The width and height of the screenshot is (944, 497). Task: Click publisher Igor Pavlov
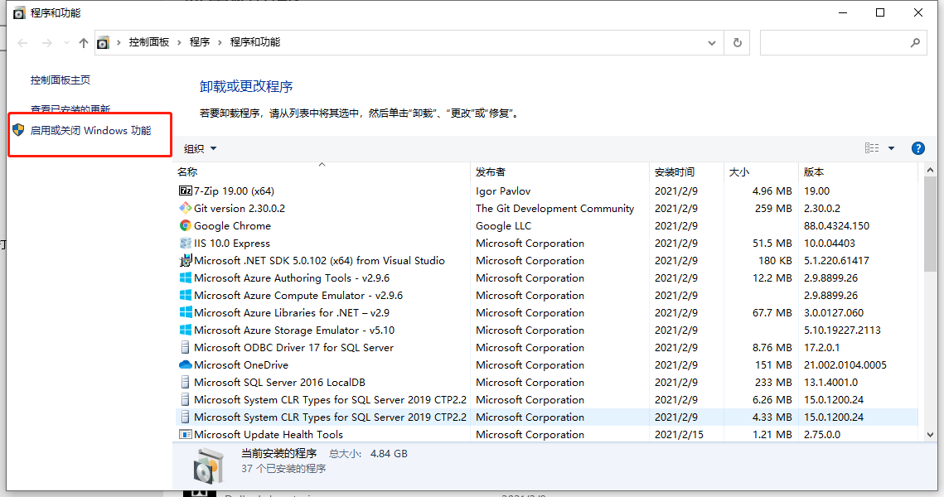tap(503, 191)
